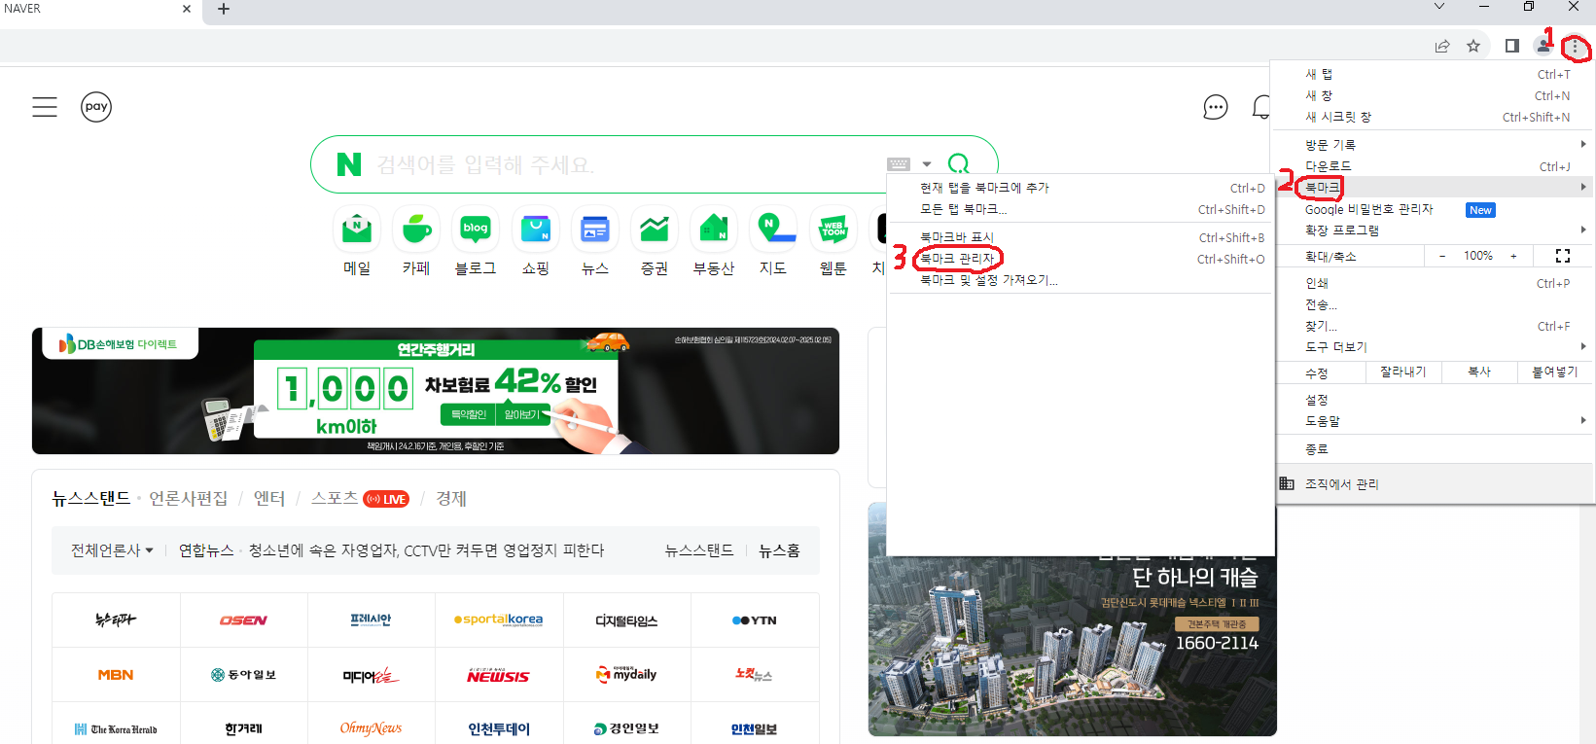Select 현재 탭을 북마크에 추가
The height and width of the screenshot is (744, 1596).
tap(1080, 188)
